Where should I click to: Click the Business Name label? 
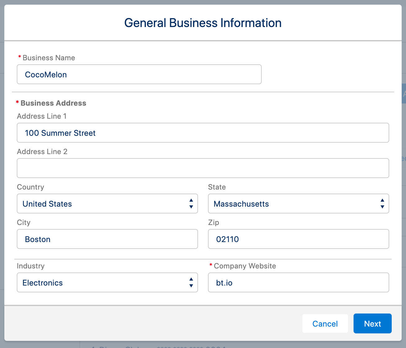tap(49, 58)
